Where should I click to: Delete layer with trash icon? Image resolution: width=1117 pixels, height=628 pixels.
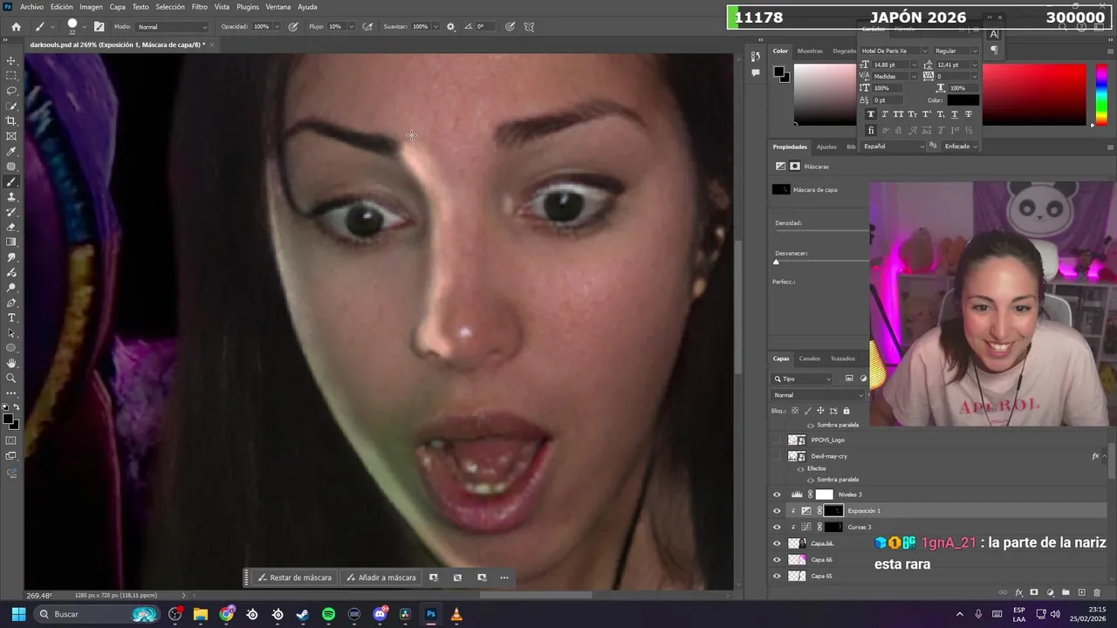[x=1097, y=593]
